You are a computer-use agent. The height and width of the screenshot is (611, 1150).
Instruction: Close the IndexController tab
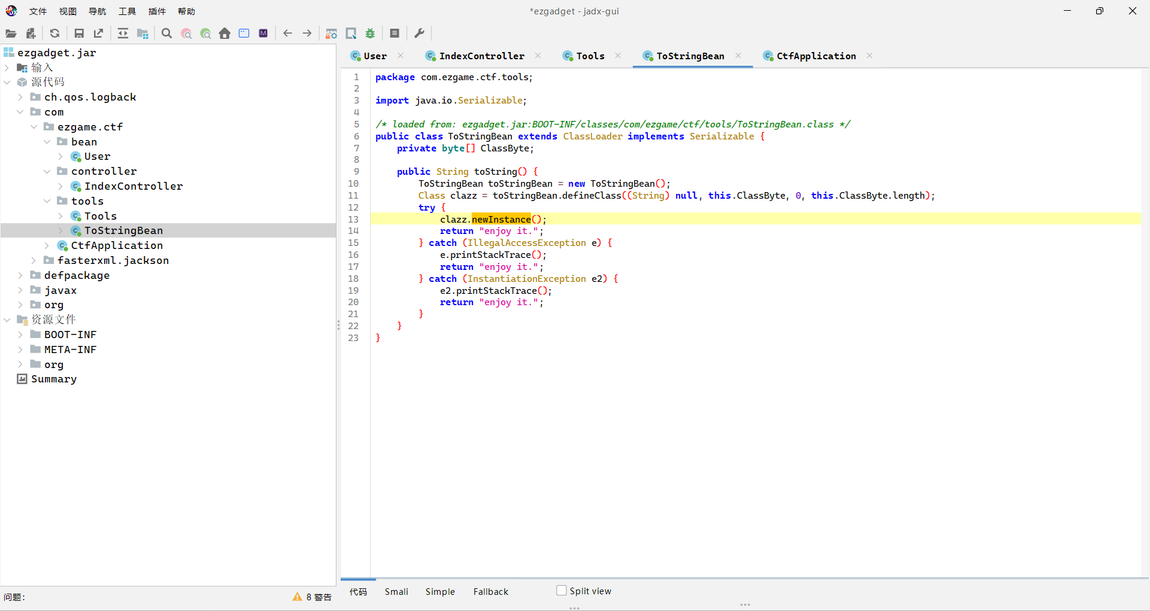pyautogui.click(x=538, y=56)
